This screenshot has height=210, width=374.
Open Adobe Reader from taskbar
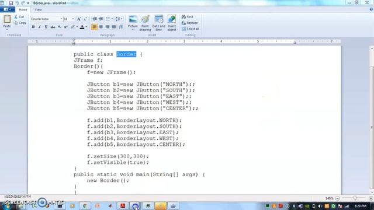123,206
